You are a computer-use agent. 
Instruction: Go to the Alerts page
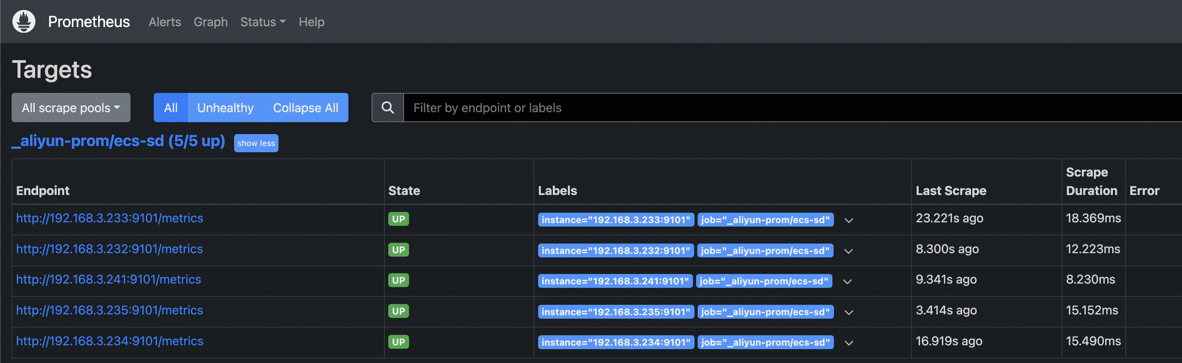(x=165, y=22)
